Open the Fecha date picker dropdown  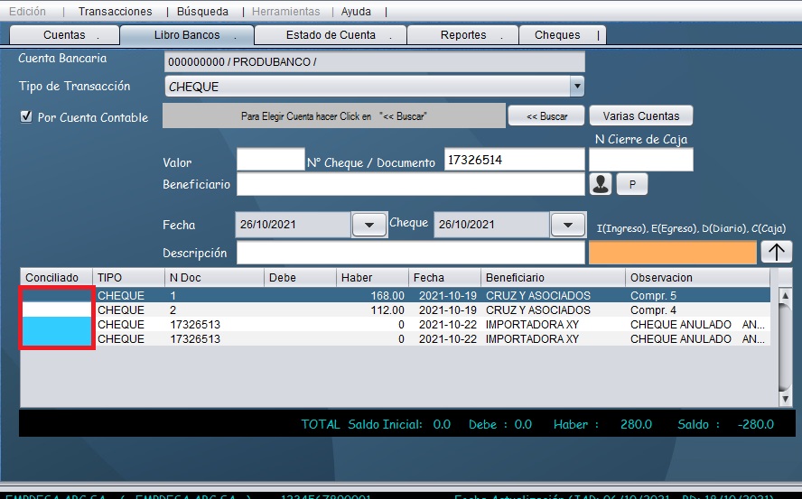tap(368, 225)
